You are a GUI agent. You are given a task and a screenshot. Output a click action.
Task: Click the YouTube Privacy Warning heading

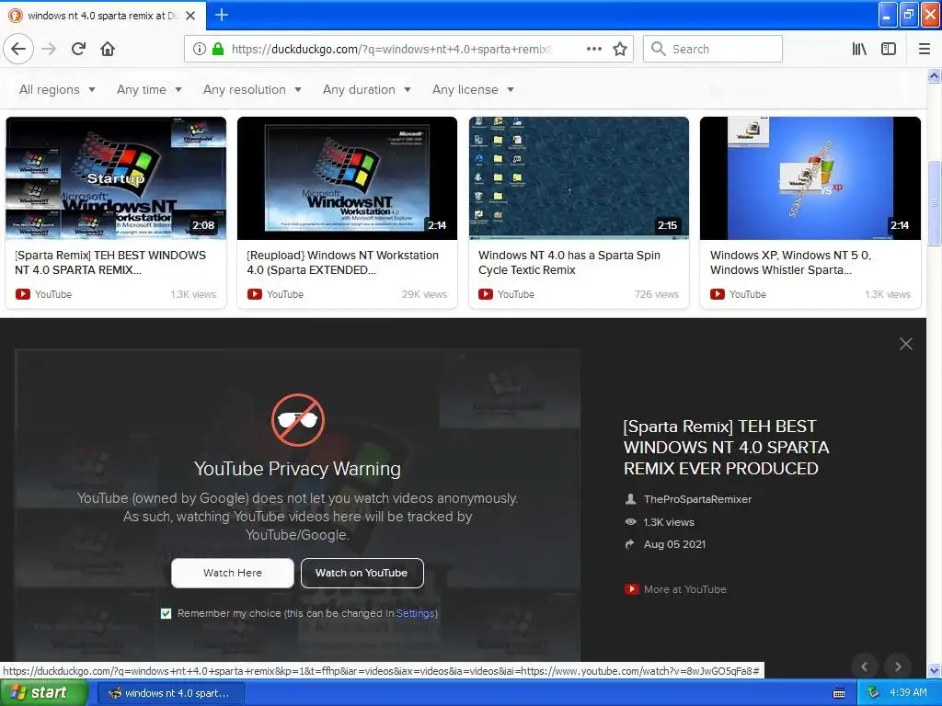pyautogui.click(x=297, y=468)
